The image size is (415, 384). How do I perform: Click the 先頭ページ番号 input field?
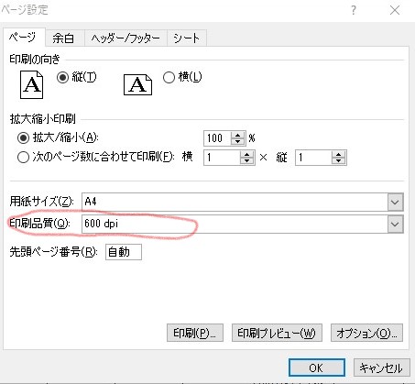(x=124, y=252)
